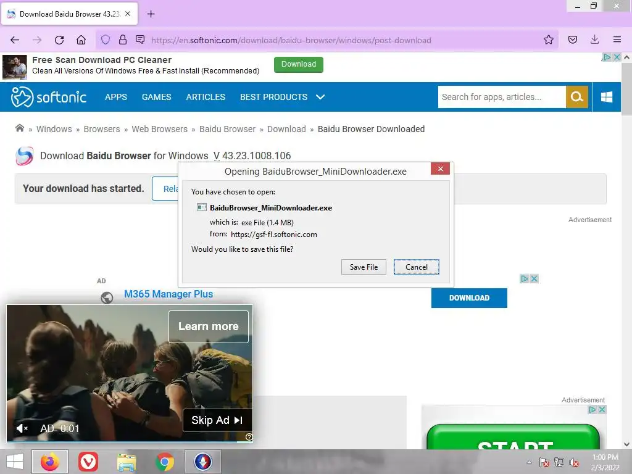Image resolution: width=632 pixels, height=474 pixels.
Task: Open the Web Browsers breadcrumb link
Action: click(160, 129)
